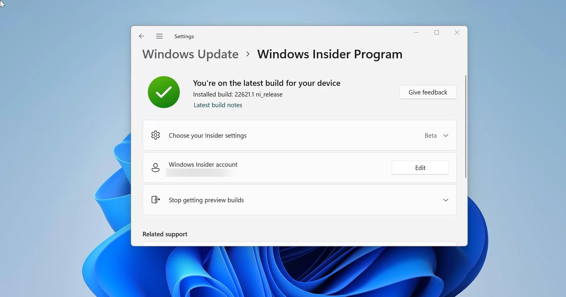Select the Windows Insider Program breadcrumb

tap(329, 54)
